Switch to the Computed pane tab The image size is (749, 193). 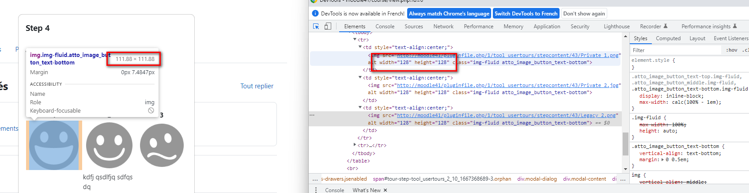(668, 38)
